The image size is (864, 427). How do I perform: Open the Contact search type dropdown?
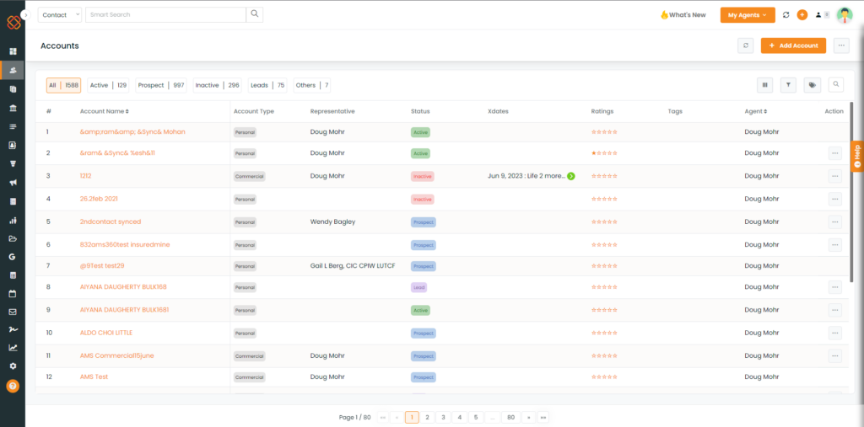point(60,15)
